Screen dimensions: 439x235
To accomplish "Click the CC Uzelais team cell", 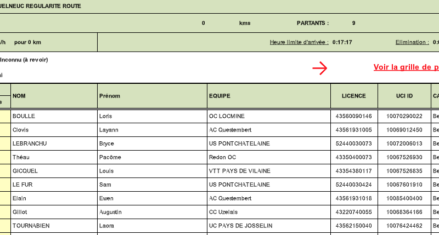I will click(x=224, y=212).
